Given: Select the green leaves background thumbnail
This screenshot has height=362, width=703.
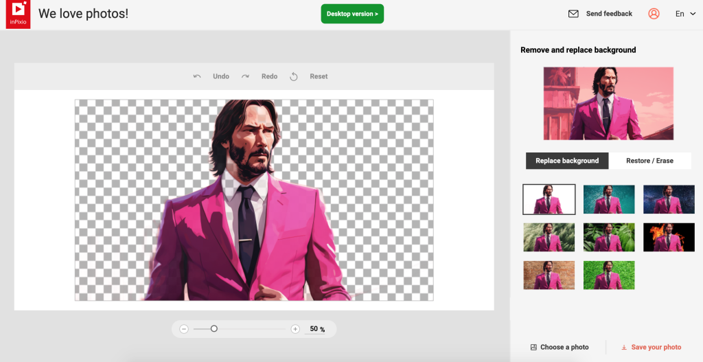Looking at the screenshot, I should [x=609, y=237].
